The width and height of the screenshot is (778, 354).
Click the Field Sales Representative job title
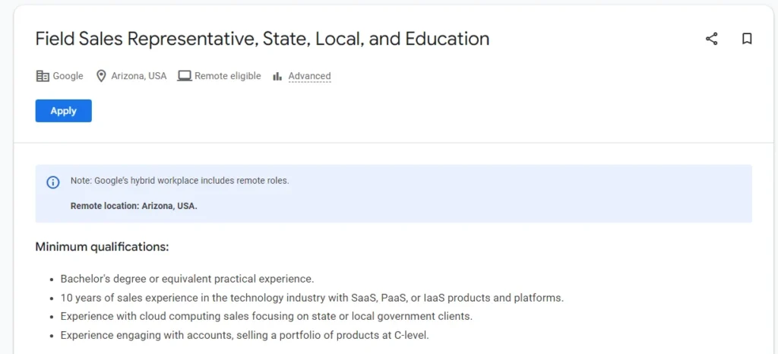262,39
